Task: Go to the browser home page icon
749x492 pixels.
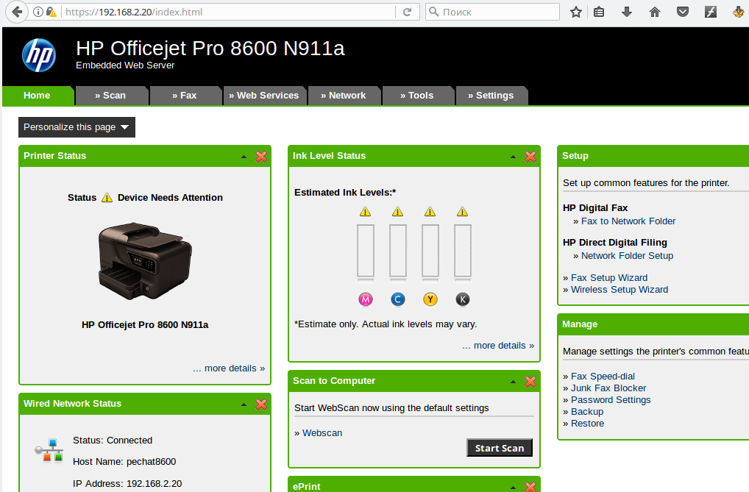Action: click(655, 12)
